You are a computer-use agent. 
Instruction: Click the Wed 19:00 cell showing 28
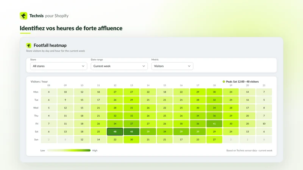[x=231, y=108]
